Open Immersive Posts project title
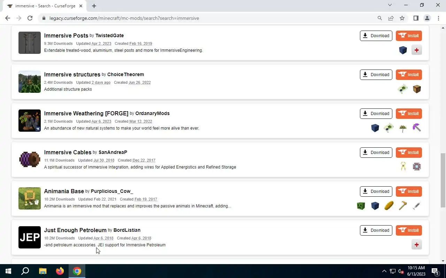The image size is (446, 278). coord(66,35)
